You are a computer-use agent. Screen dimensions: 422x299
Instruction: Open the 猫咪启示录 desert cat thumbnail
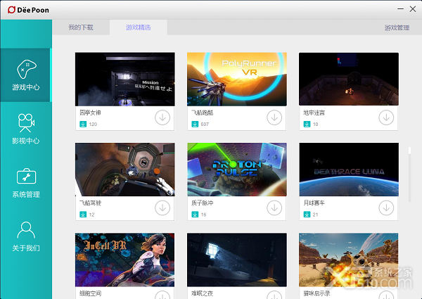pos(349,260)
